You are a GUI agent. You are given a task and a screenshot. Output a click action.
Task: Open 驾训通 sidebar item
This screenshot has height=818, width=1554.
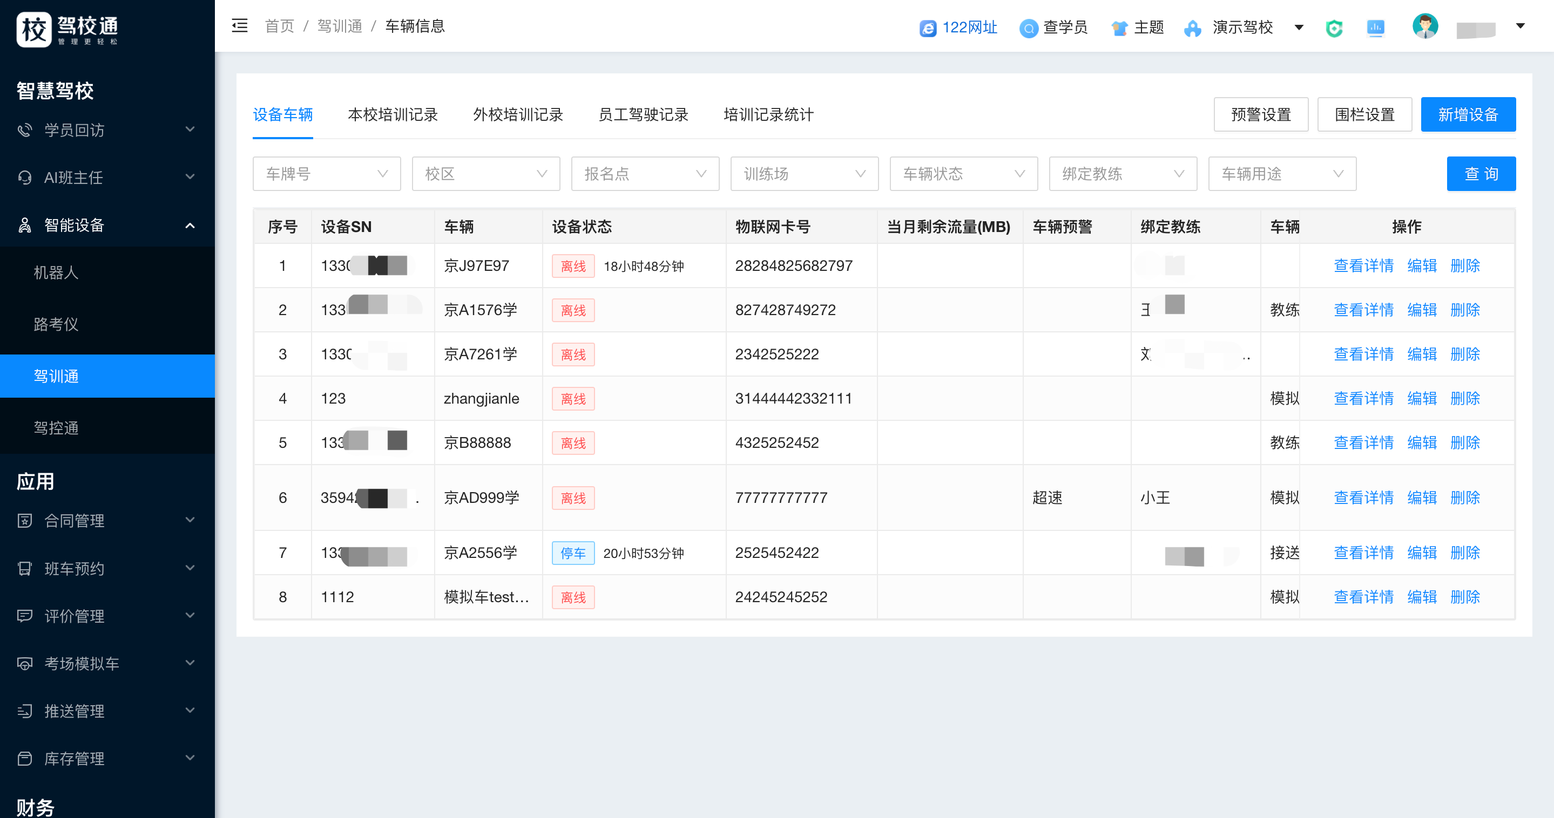point(107,376)
